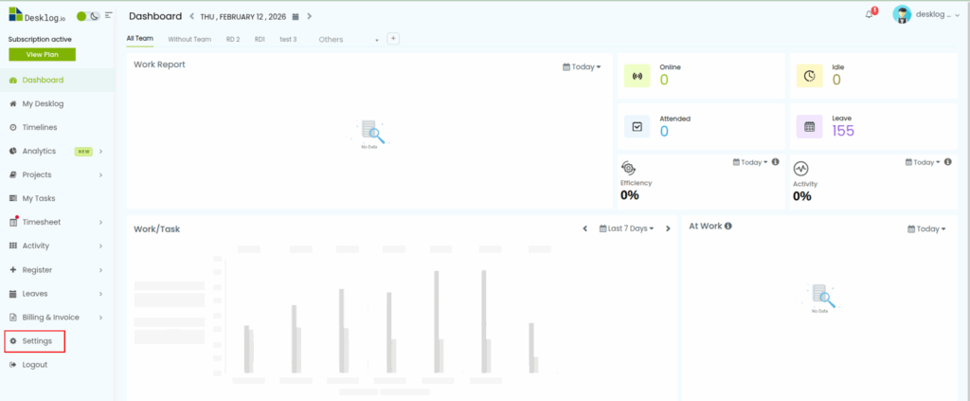This screenshot has height=401, width=970.
Task: Go to the previous date with the arrow
Action: [x=192, y=17]
